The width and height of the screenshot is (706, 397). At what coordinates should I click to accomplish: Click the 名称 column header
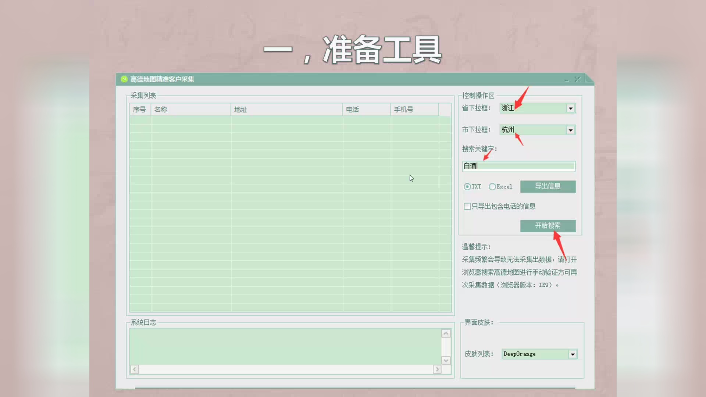pos(191,110)
